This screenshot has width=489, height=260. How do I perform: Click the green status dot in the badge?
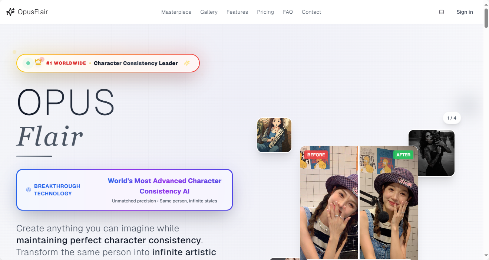coord(28,63)
